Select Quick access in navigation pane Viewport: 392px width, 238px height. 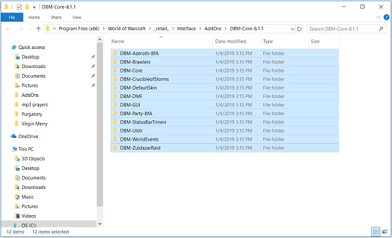tap(31, 47)
